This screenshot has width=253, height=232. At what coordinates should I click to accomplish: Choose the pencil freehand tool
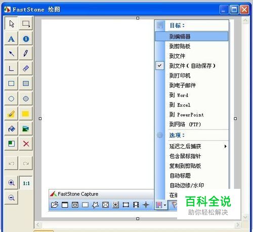(26, 53)
